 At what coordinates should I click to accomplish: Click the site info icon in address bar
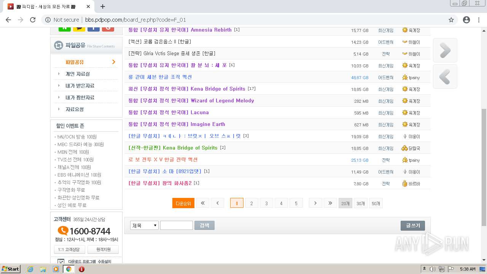(48, 20)
